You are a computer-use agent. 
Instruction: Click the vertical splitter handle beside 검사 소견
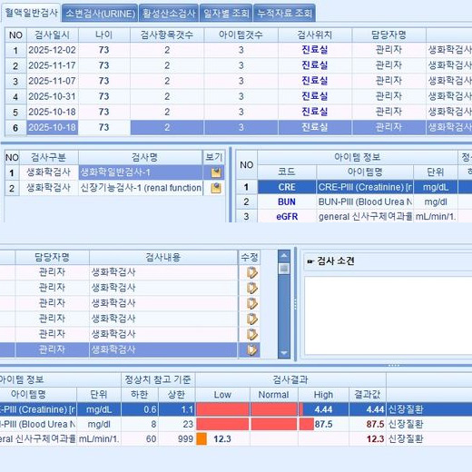tap(295, 304)
